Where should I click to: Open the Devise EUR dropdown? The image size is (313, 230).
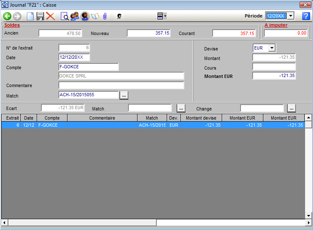pyautogui.click(x=272, y=48)
